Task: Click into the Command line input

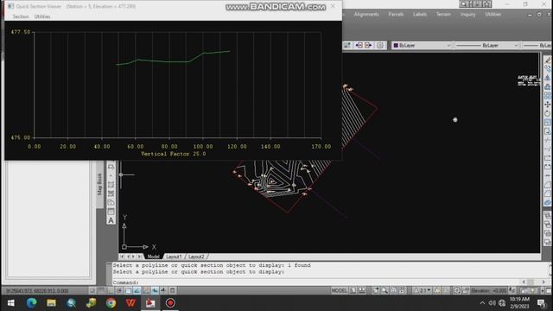Action: [x=315, y=282]
